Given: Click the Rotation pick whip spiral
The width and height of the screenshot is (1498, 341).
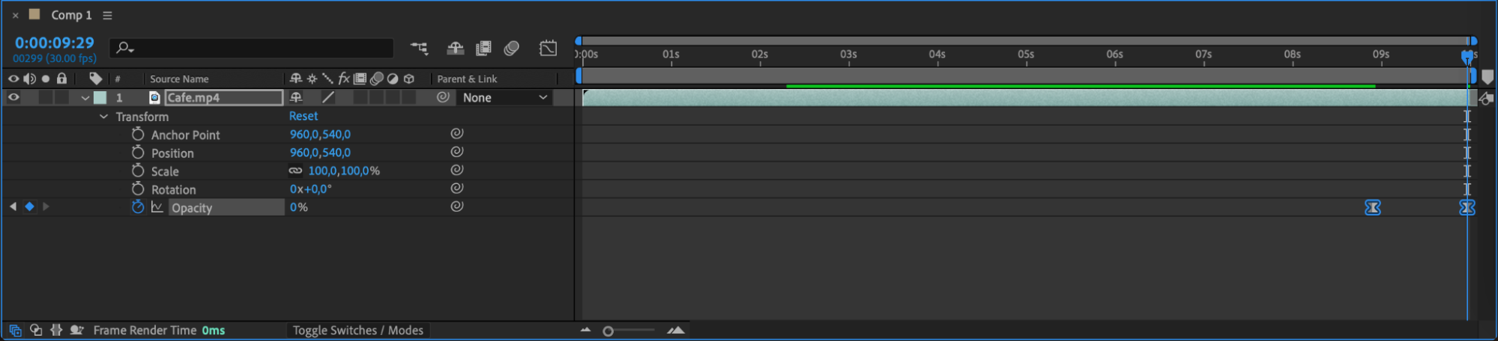Looking at the screenshot, I should 456,188.
